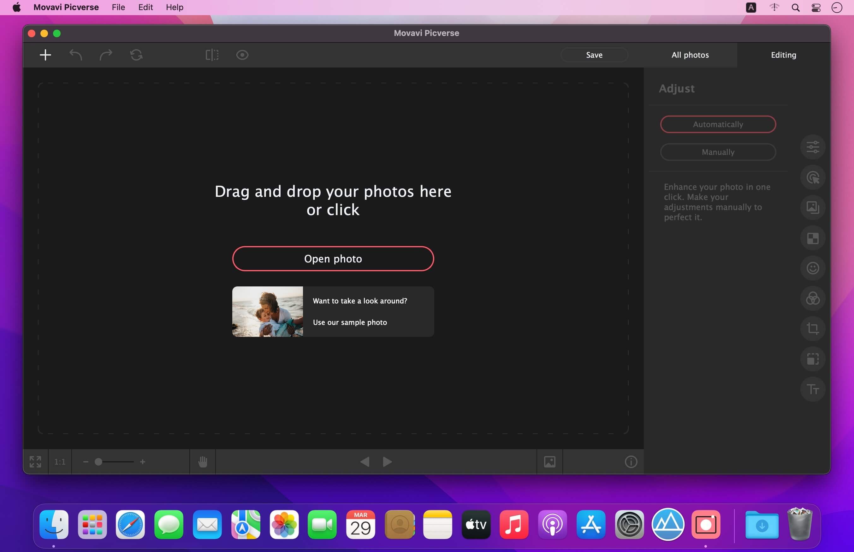Click the Automatically adjust button
The width and height of the screenshot is (854, 552).
[718, 124]
